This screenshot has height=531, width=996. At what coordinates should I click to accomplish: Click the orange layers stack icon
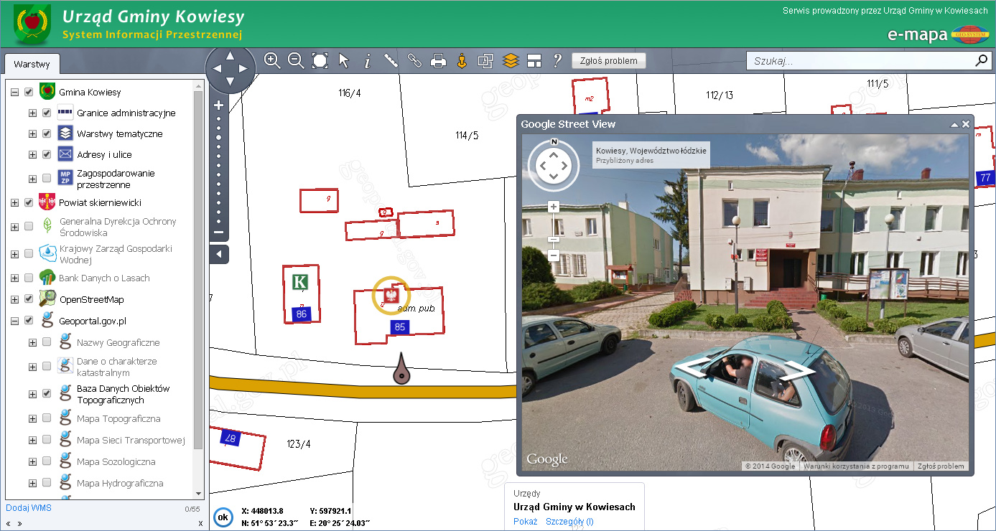coord(511,60)
